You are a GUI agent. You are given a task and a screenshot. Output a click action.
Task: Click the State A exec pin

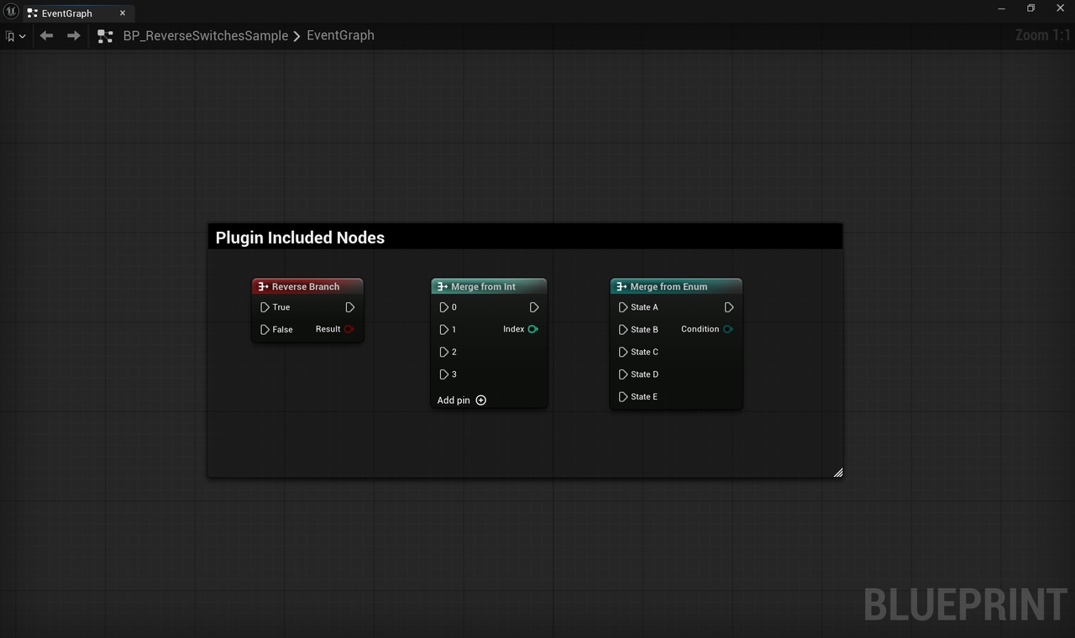[x=623, y=307]
